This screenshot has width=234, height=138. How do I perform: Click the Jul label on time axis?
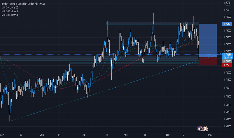click(84, 135)
